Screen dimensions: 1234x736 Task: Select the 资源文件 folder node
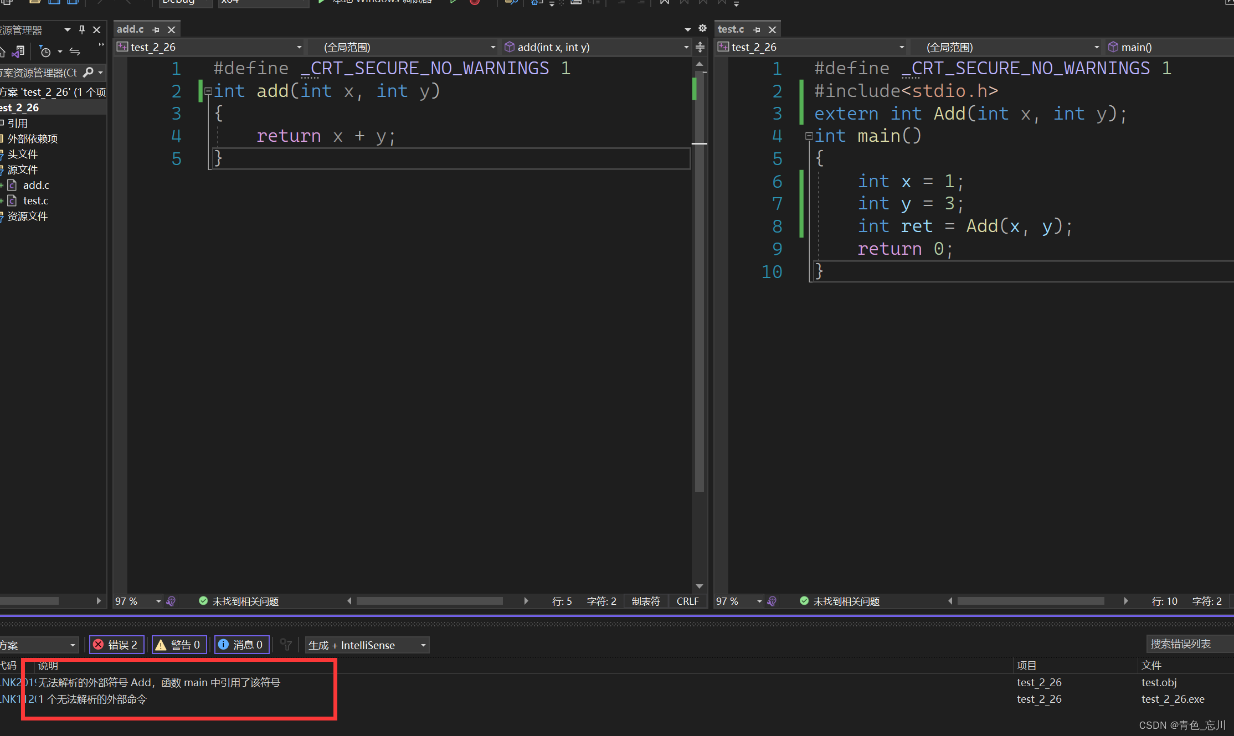27,217
